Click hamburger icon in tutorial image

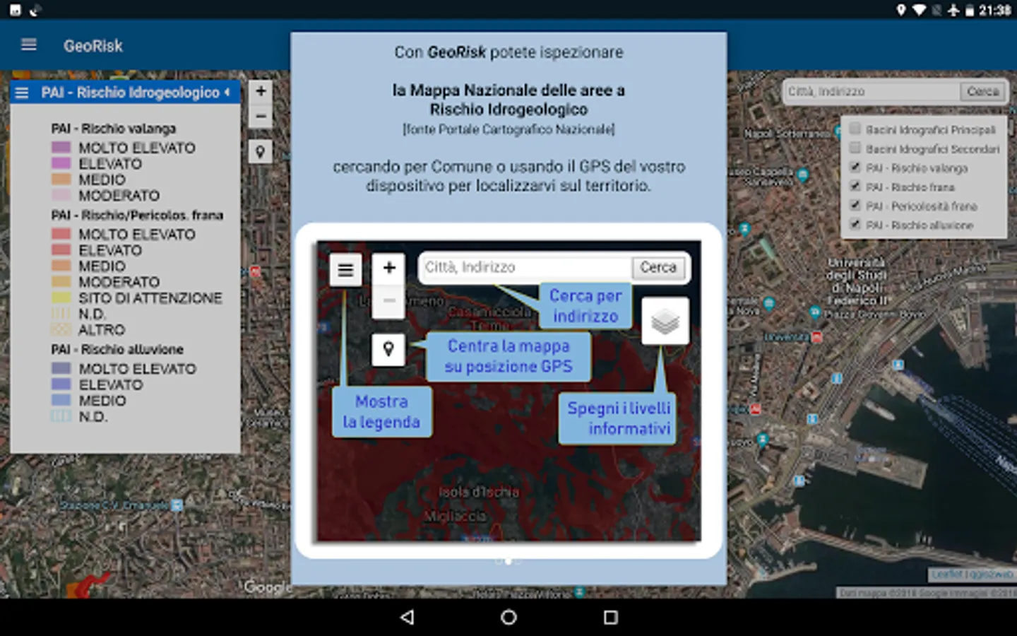point(345,270)
